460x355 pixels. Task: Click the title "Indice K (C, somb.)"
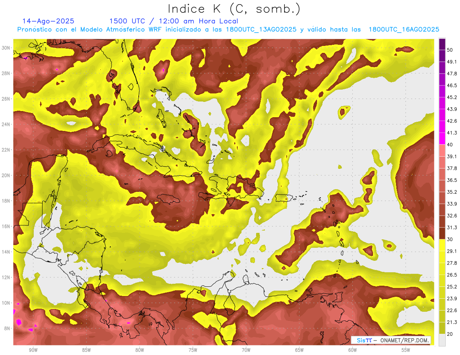(234, 9)
